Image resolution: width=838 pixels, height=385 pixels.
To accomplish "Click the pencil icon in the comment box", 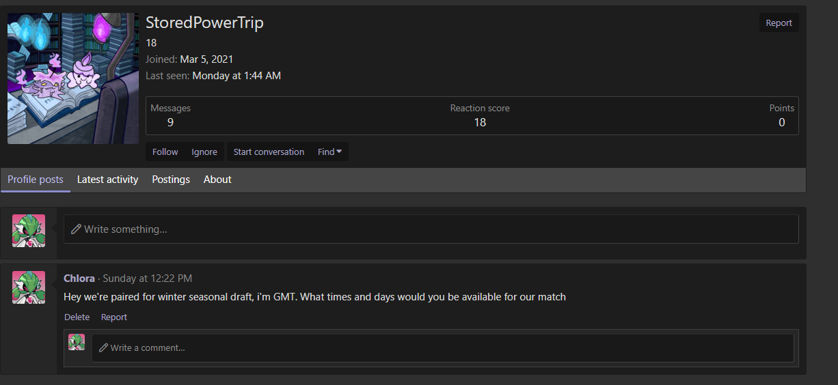I will (104, 347).
